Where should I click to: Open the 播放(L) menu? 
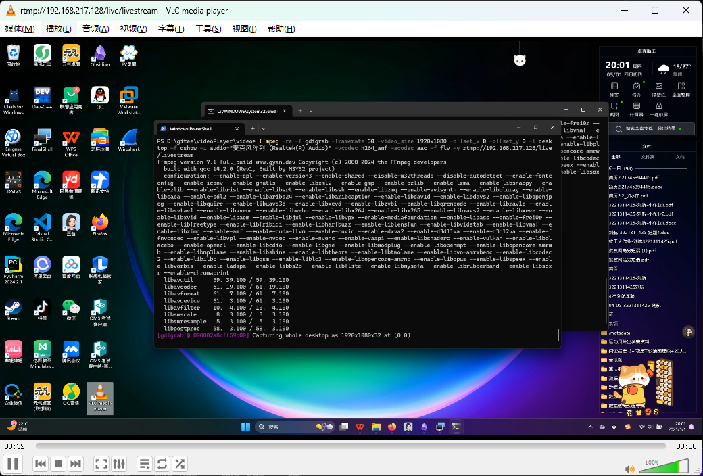[x=58, y=28]
